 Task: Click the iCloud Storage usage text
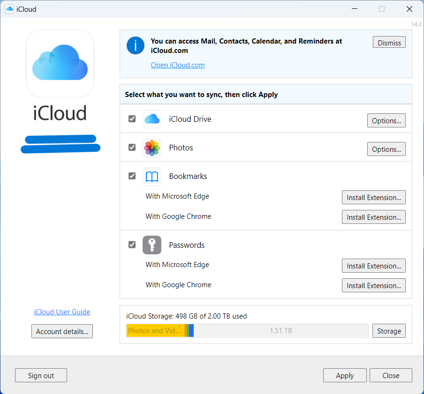(x=186, y=316)
